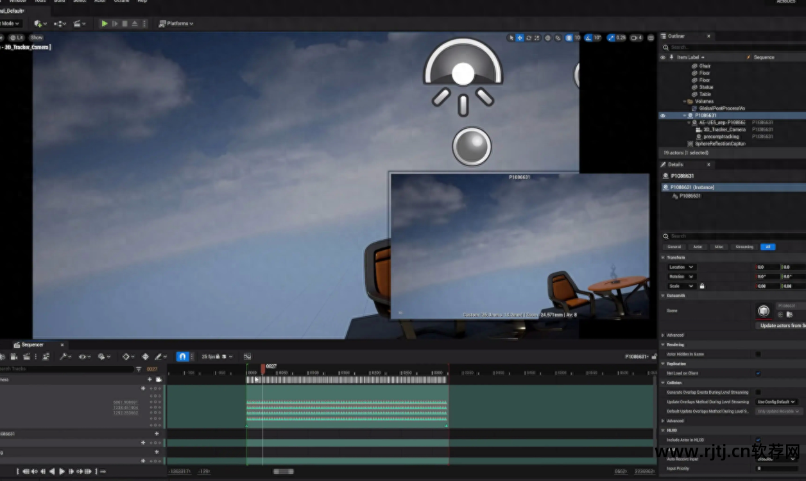The height and width of the screenshot is (481, 806).
Task: Toggle grid snapping icon in viewport
Action: 569,38
